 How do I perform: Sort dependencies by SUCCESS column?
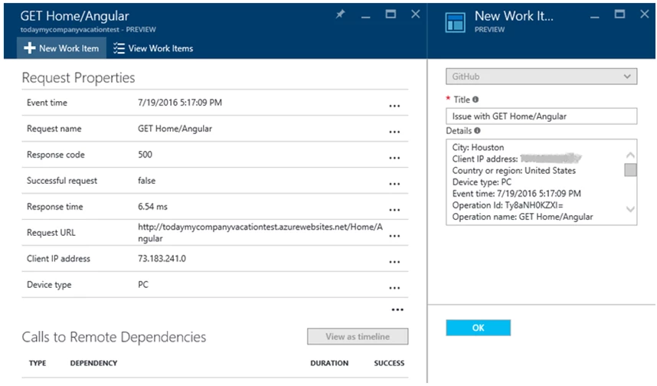[x=389, y=363]
